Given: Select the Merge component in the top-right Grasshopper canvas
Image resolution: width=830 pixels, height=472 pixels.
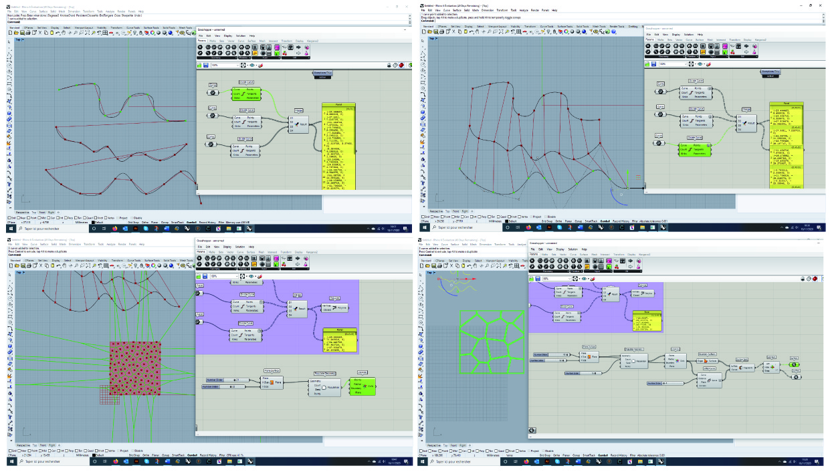Looking at the screenshot, I should tap(747, 122).
